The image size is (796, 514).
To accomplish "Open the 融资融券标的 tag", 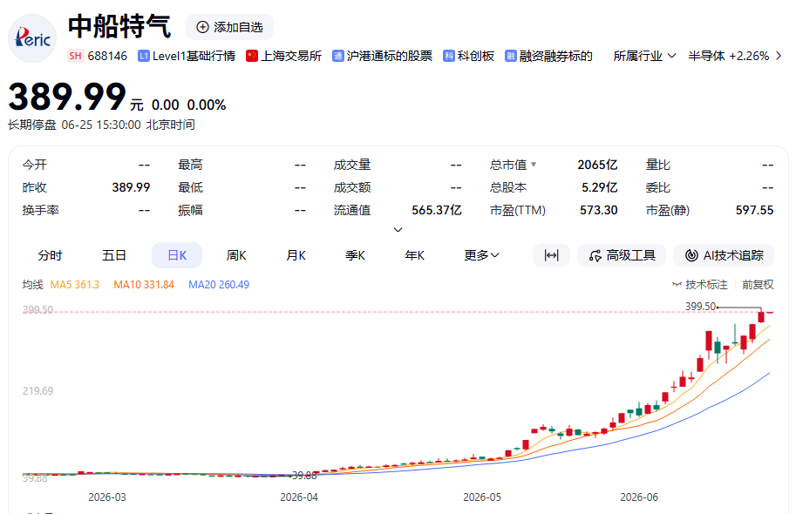I will (x=548, y=56).
